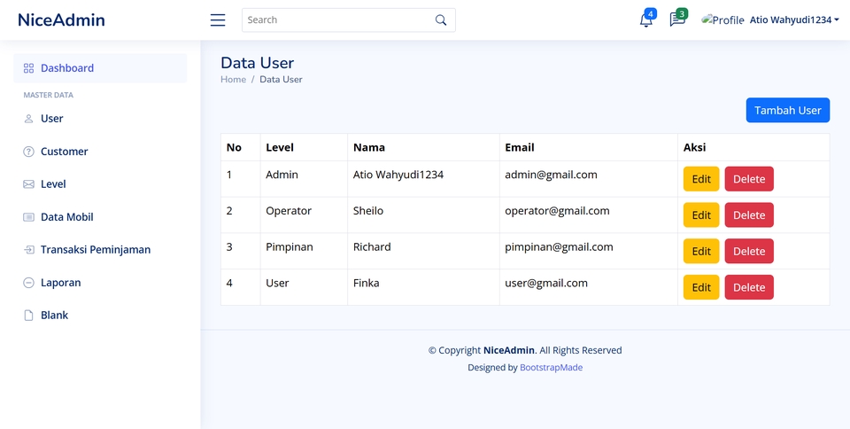Click the MASTER DATA sidebar heading
Screen dimensions: 850x429
pos(48,95)
